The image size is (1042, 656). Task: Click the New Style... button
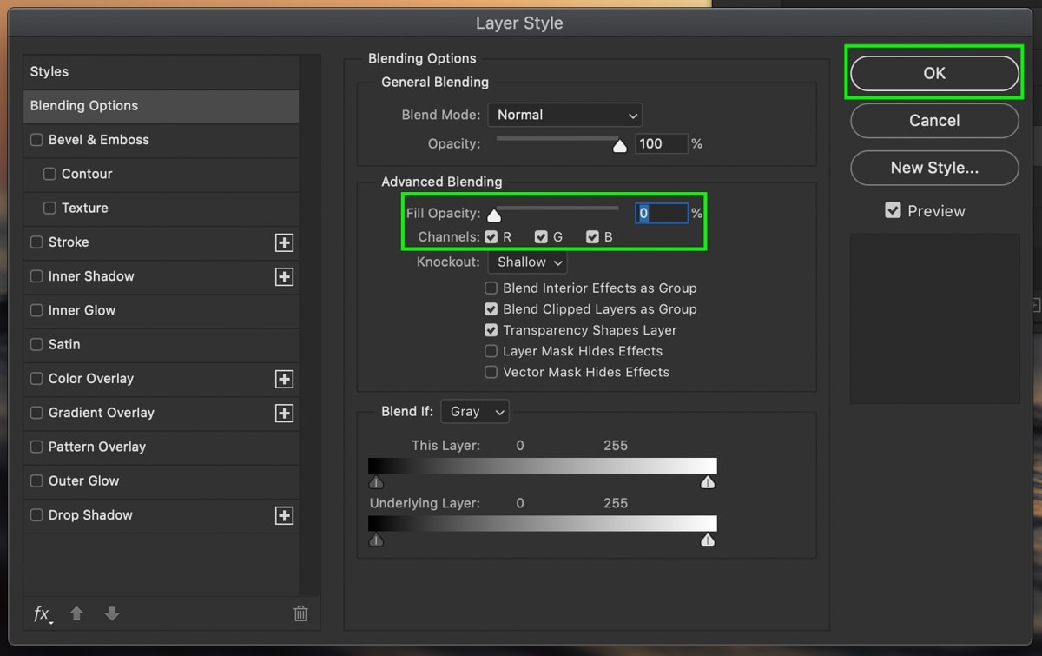coord(934,168)
